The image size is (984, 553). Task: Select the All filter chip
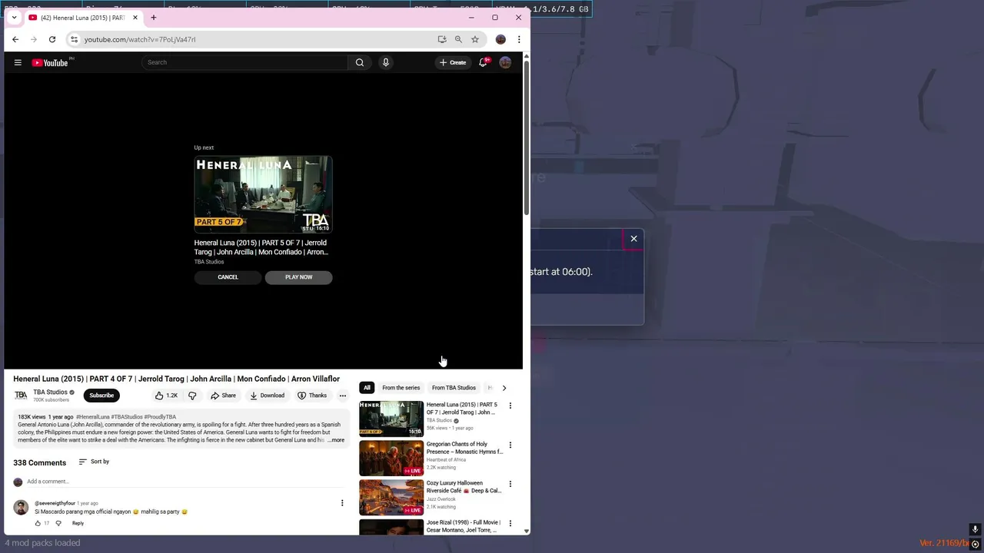click(x=367, y=388)
